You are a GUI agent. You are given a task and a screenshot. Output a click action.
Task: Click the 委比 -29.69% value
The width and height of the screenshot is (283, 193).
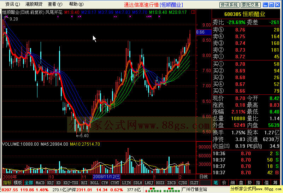click(236, 22)
